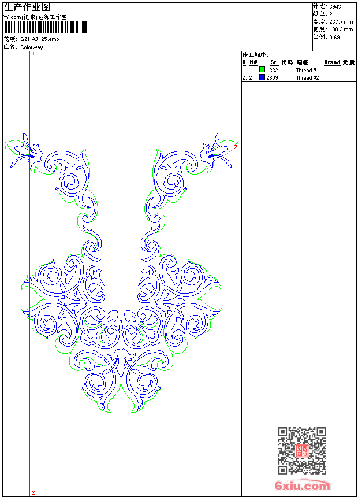This screenshot has height=497, width=358.
Task: Click the 描述 column header
Action: point(303,62)
